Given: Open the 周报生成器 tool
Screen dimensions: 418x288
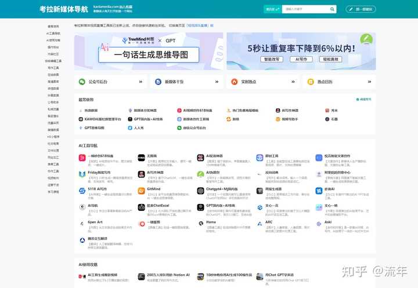Looking at the screenshot, I should pos(283,193).
